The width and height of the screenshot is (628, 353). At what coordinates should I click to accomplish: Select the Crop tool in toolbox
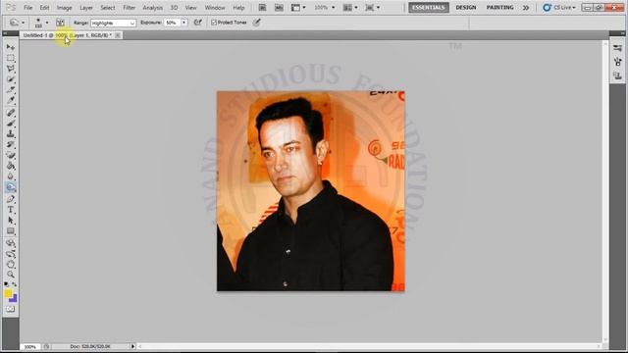(x=11, y=89)
